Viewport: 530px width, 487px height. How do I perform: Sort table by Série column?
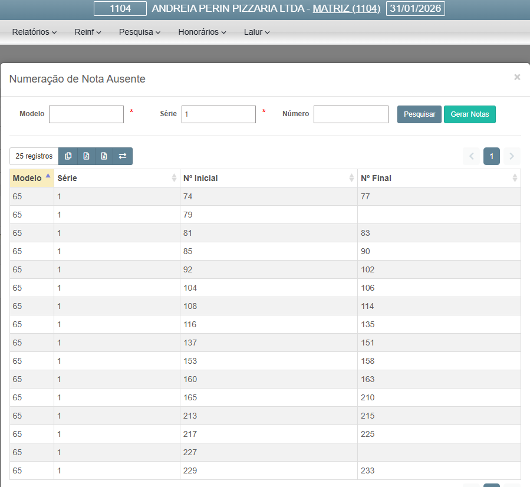[174, 178]
